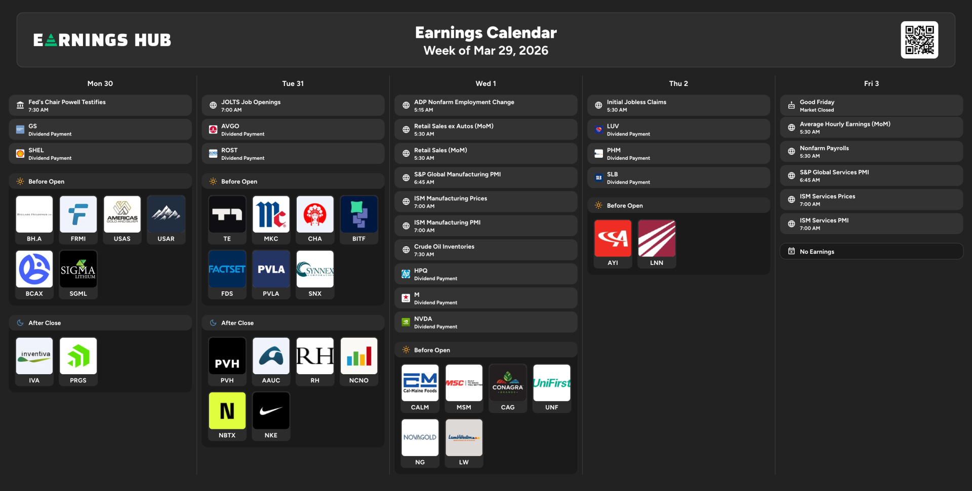The height and width of the screenshot is (491, 972).
Task: Click the Good Friday Market Closed row
Action: pos(871,106)
